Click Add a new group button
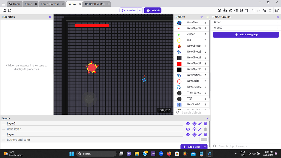The width and height of the screenshot is (281, 158). 246,35
